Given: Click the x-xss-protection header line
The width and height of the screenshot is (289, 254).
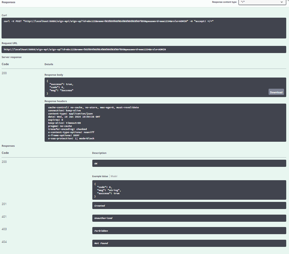Looking at the screenshot, I should tap(71, 138).
